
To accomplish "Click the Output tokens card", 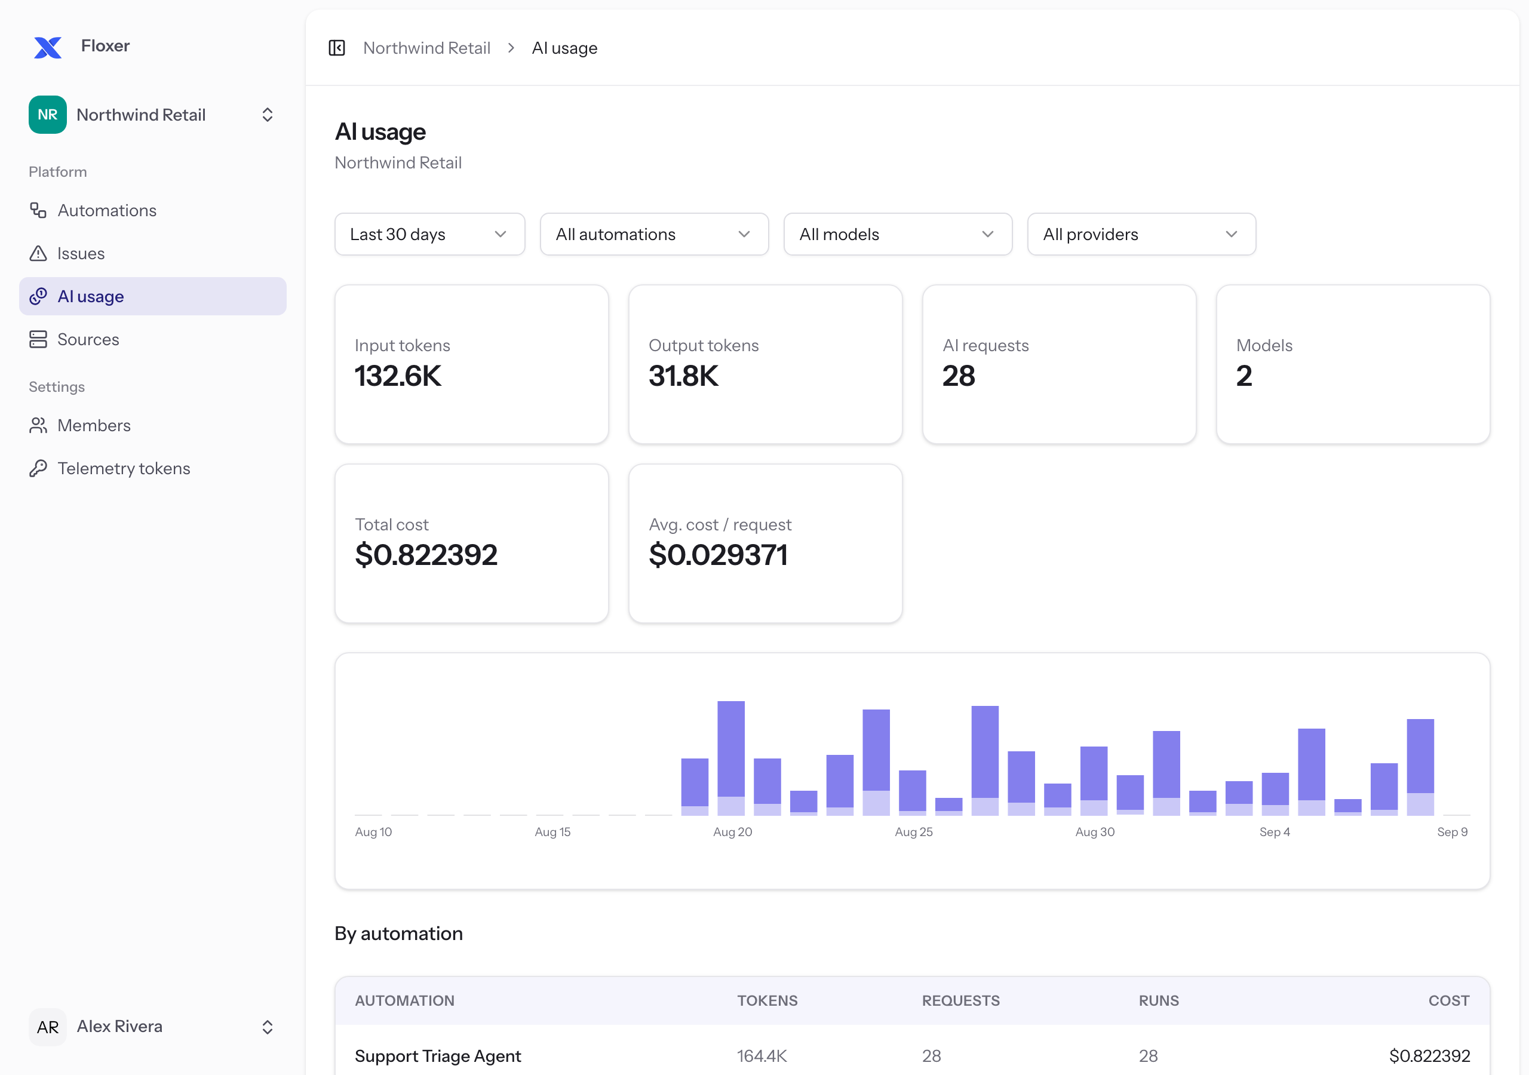I will [x=765, y=364].
